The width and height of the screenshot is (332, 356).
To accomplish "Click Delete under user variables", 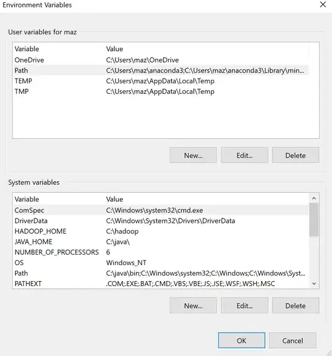I will tap(295, 155).
